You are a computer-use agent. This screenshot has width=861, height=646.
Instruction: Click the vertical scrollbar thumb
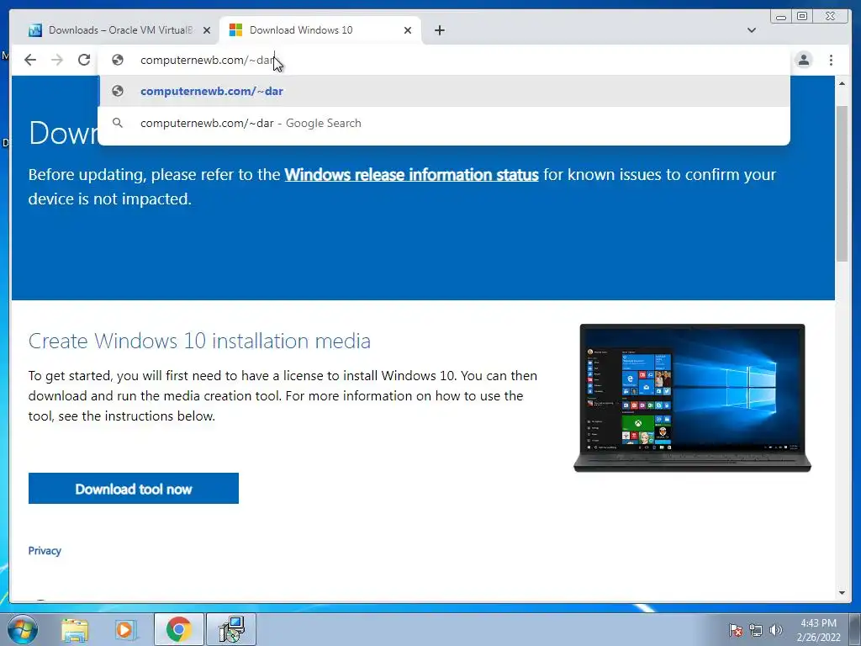click(842, 184)
